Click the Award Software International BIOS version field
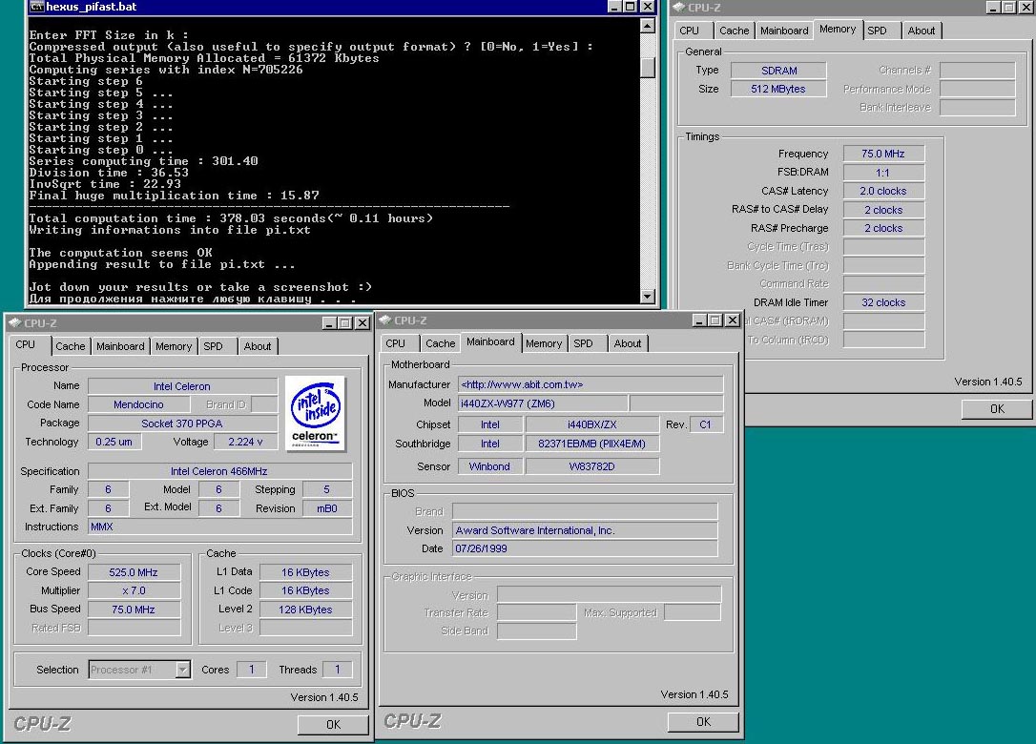This screenshot has height=744, width=1036. pyautogui.click(x=585, y=530)
